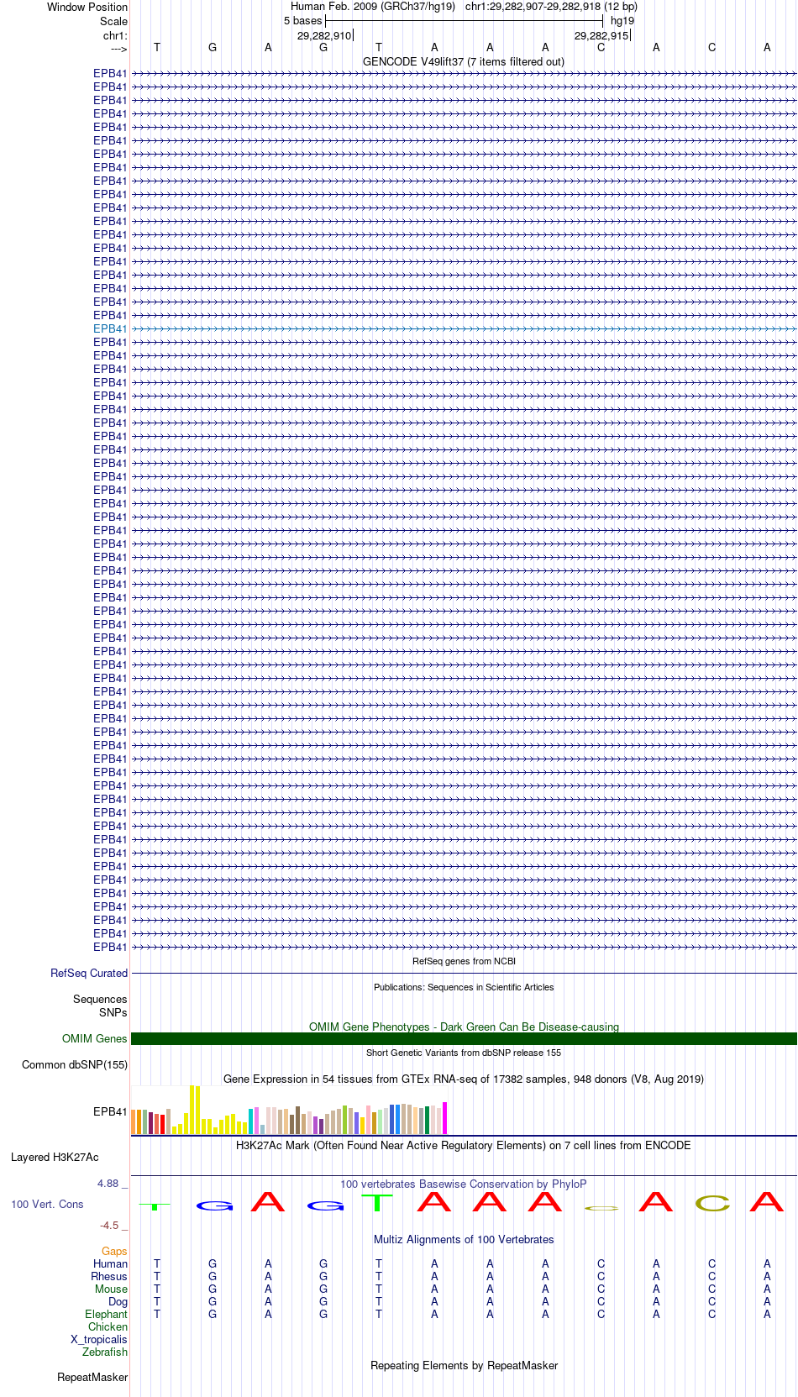Open the H3K27Ac Mark ENCODE track title
Image resolution: width=798 pixels, height=1397 pixels.
click(x=464, y=1145)
